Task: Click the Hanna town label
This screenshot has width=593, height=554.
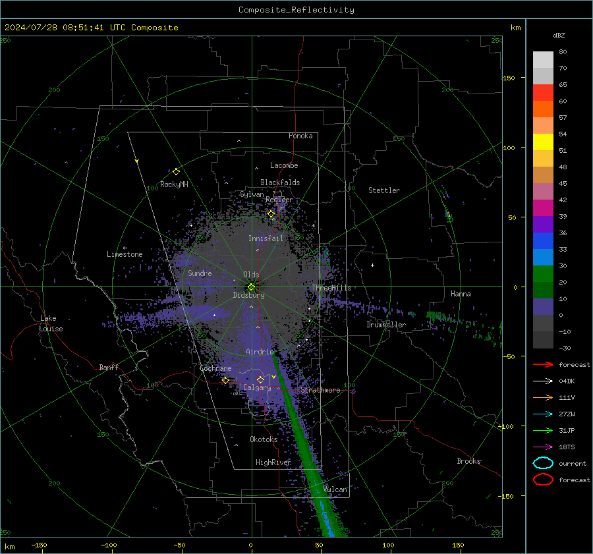Action: coord(461,293)
